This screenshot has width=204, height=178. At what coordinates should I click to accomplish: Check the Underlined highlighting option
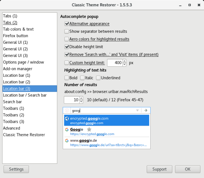coord(98,78)
